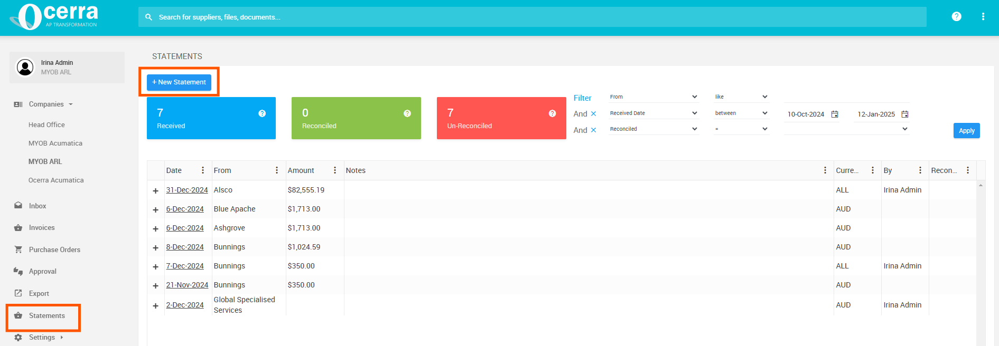This screenshot has height=346, width=999.
Task: Click the Settings gear icon
Action: (x=18, y=338)
